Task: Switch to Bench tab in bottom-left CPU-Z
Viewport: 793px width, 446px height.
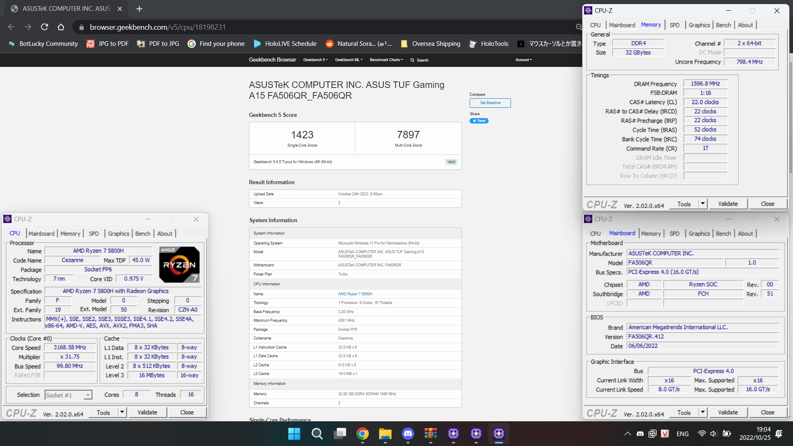Action: pos(143,234)
